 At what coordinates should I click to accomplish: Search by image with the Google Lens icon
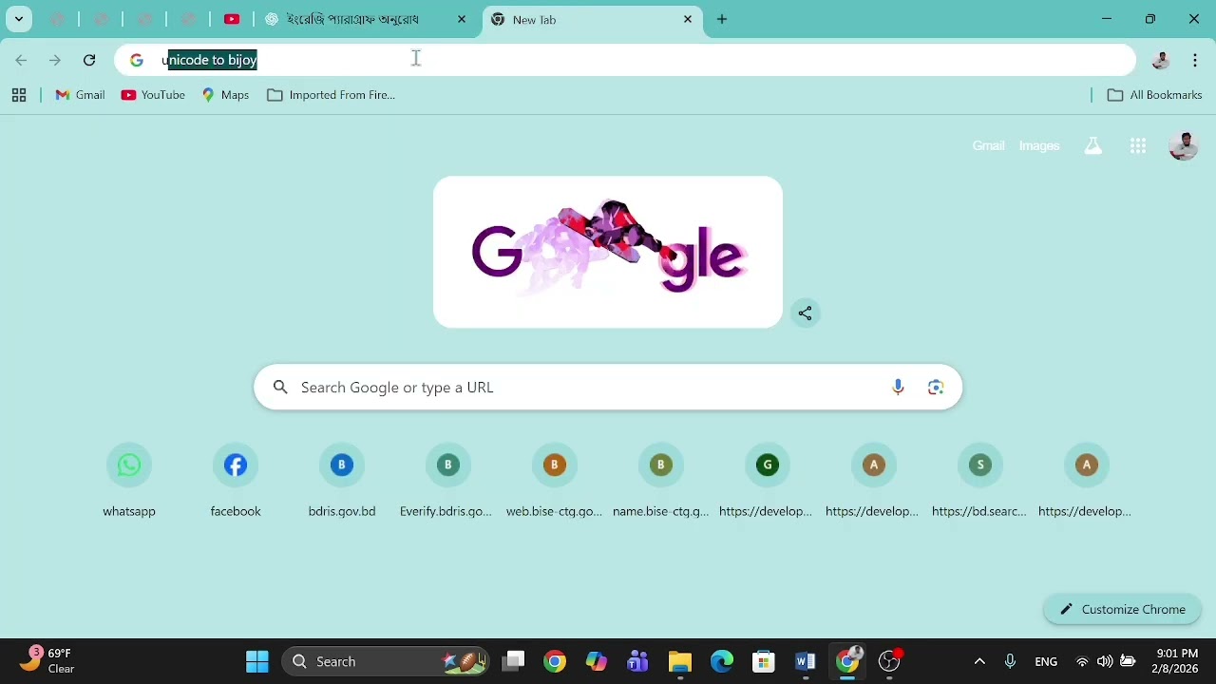936,388
